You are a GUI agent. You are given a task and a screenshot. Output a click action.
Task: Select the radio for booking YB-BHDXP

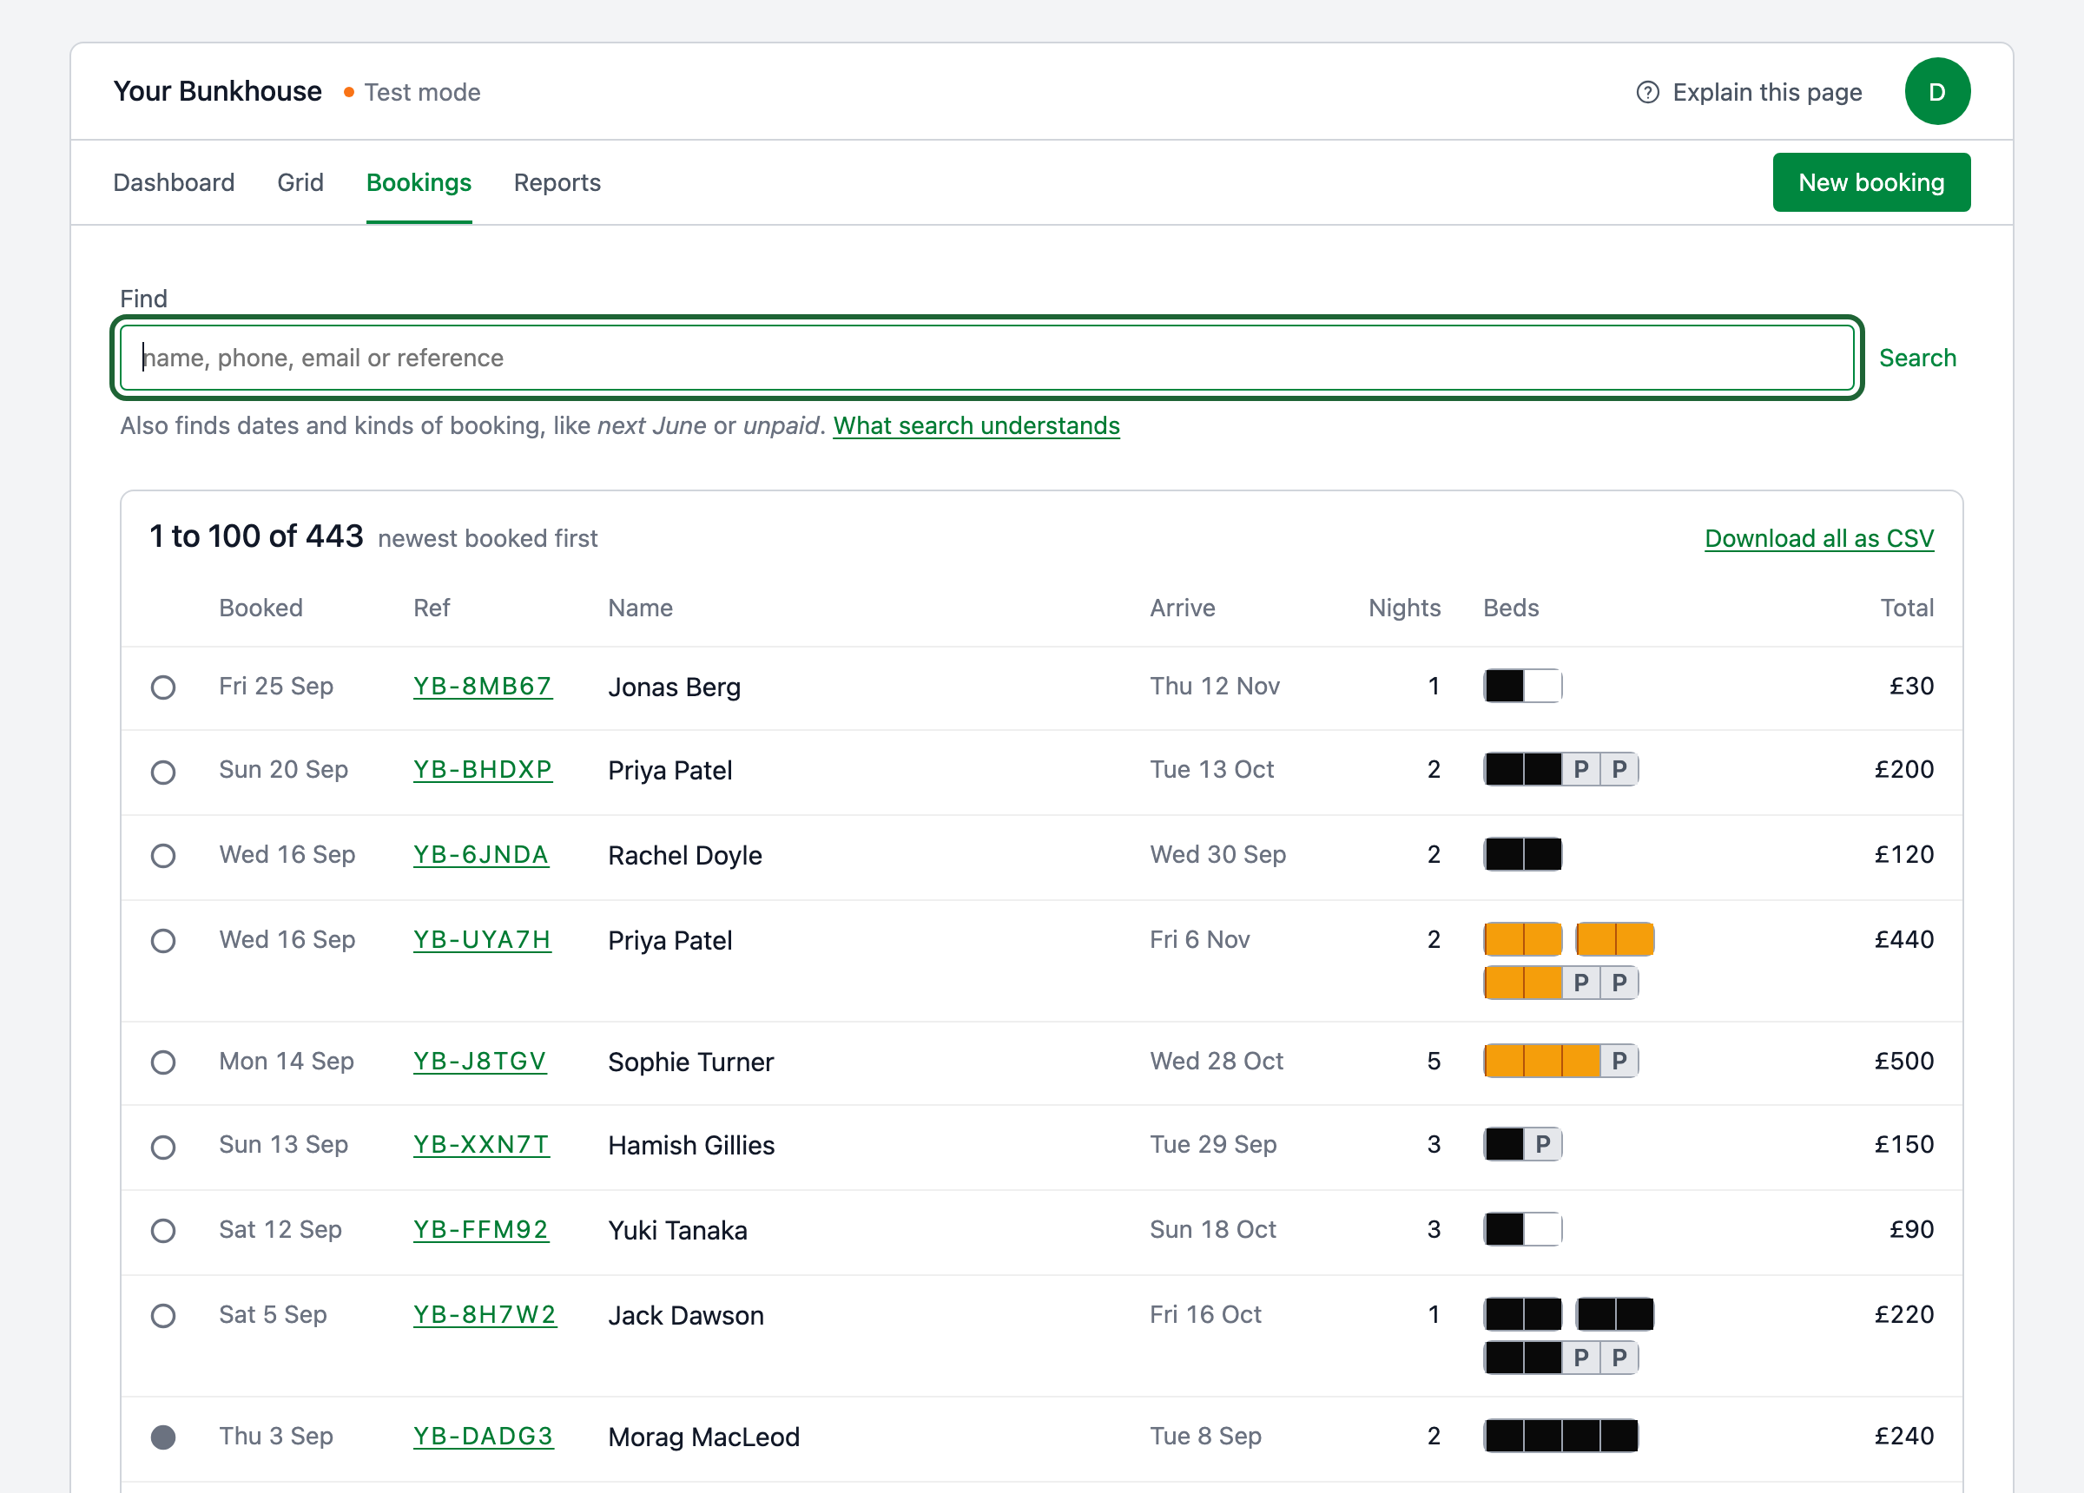coord(163,772)
